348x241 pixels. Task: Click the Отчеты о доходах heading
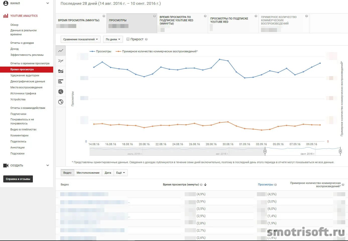pyautogui.click(x=22, y=43)
